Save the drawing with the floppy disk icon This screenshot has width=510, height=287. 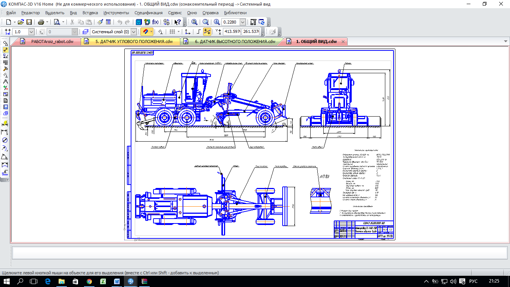(29, 22)
